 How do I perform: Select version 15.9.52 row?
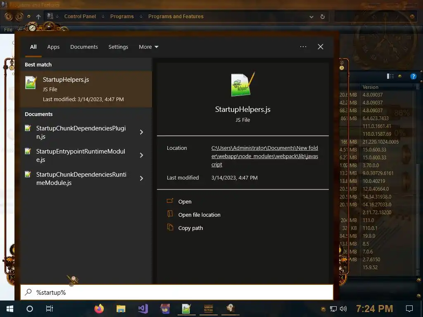(370, 267)
